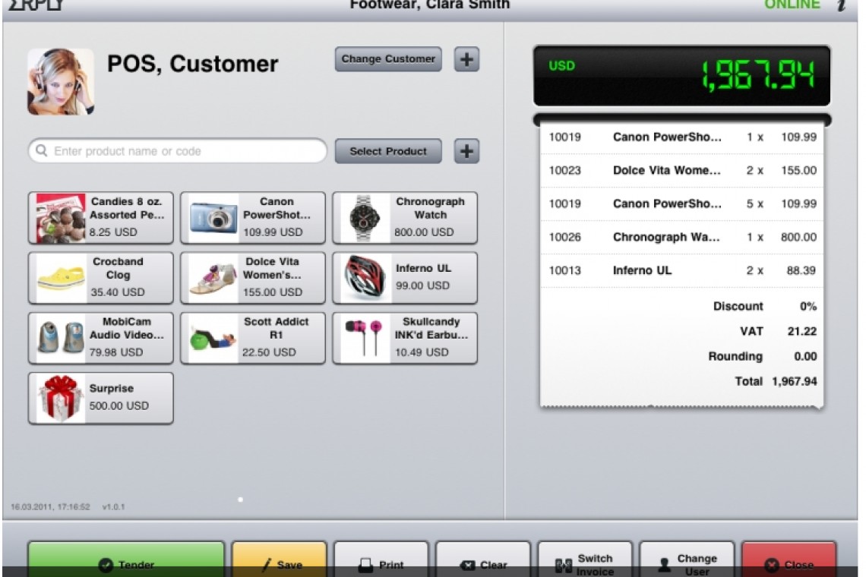Click the yellow Save button
Image resolution: width=866 pixels, height=577 pixels.
pyautogui.click(x=279, y=560)
